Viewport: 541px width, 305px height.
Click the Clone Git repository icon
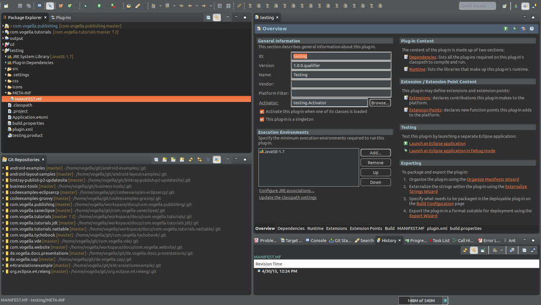point(174,159)
